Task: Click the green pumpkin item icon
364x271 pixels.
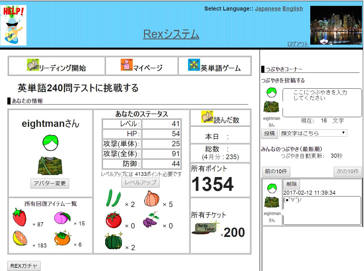Action: (113, 241)
